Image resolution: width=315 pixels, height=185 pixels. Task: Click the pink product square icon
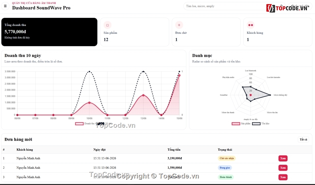point(107,25)
